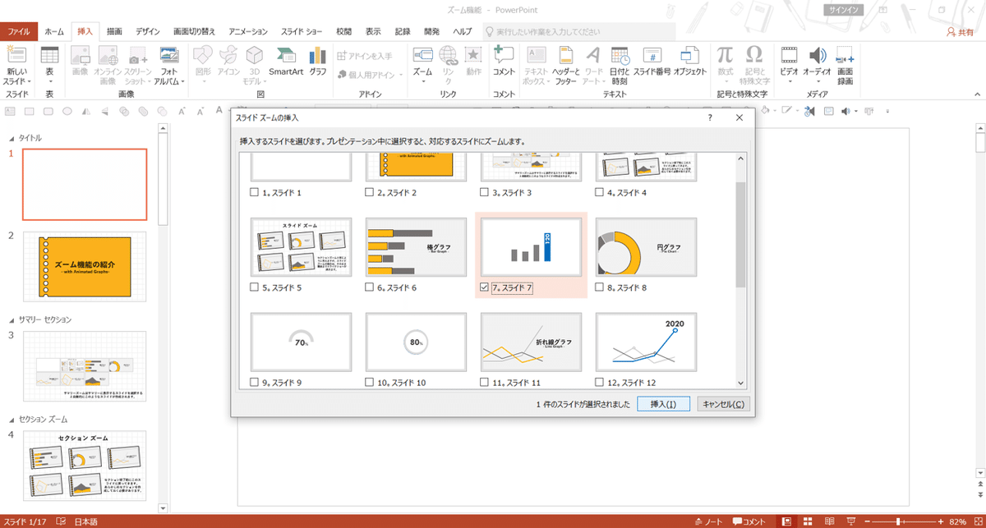Switch to the アニメーション tab

248,31
